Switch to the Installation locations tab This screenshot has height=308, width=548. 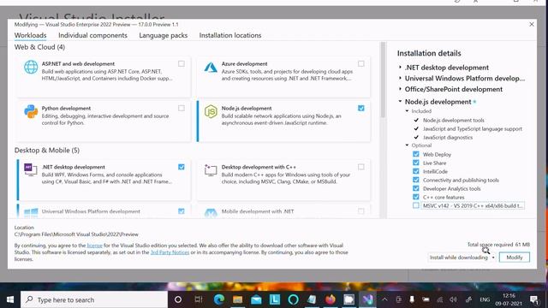tap(230, 35)
